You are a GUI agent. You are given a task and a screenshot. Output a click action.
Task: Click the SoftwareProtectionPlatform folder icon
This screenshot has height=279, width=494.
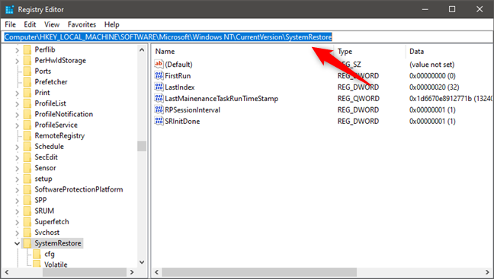tap(27, 189)
